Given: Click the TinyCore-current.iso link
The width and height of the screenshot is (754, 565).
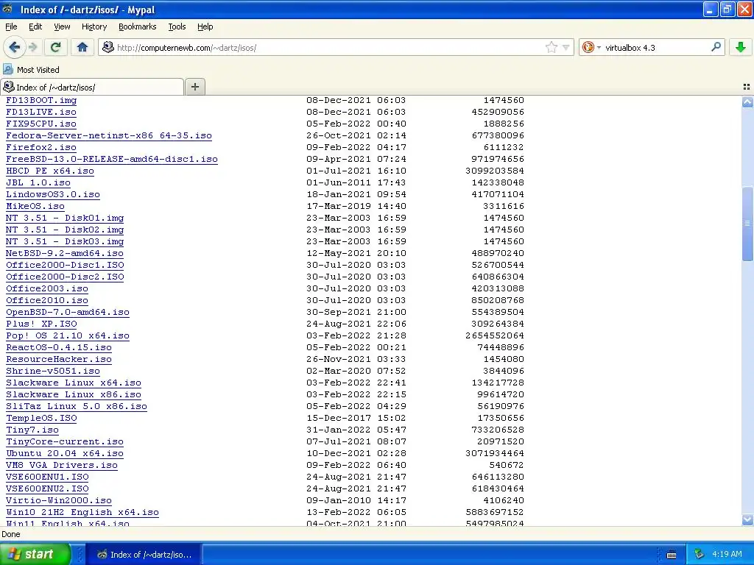Looking at the screenshot, I should coord(65,441).
